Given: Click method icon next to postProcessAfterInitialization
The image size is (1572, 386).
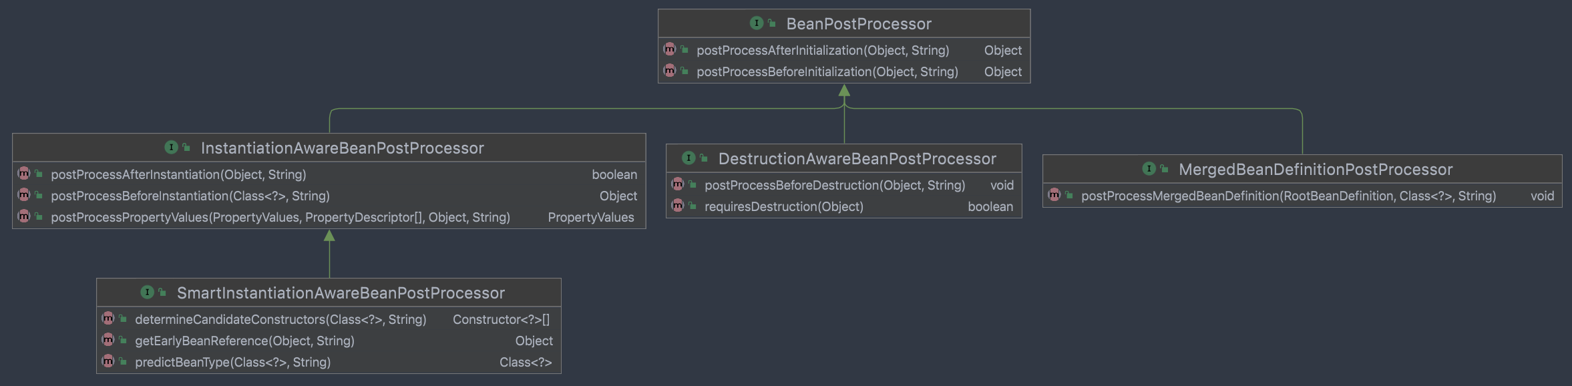Looking at the screenshot, I should [669, 49].
